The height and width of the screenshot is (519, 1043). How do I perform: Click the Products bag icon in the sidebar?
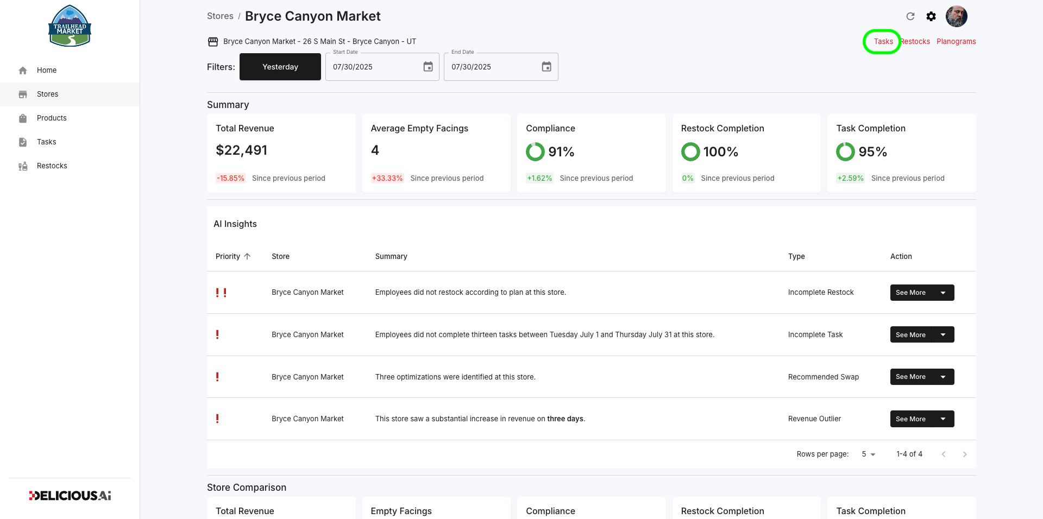(x=23, y=118)
